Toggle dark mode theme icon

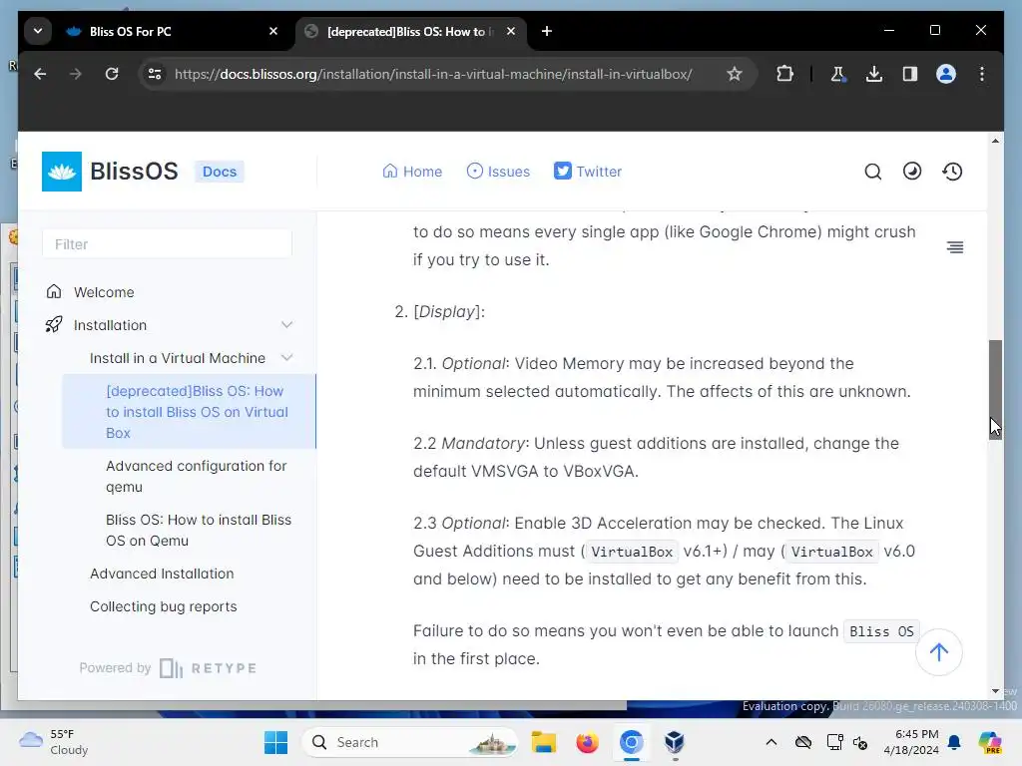click(x=912, y=172)
